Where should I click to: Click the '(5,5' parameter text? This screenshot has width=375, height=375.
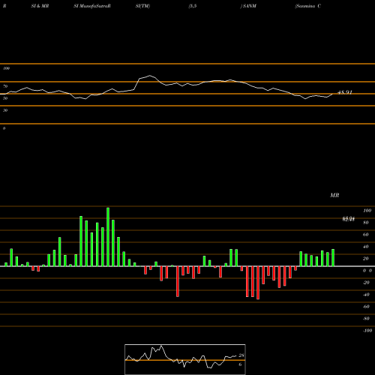[x=193, y=6]
